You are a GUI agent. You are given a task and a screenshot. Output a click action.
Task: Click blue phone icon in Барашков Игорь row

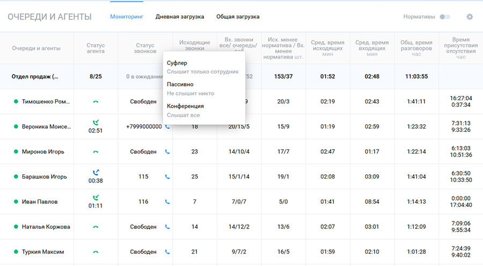(x=167, y=177)
